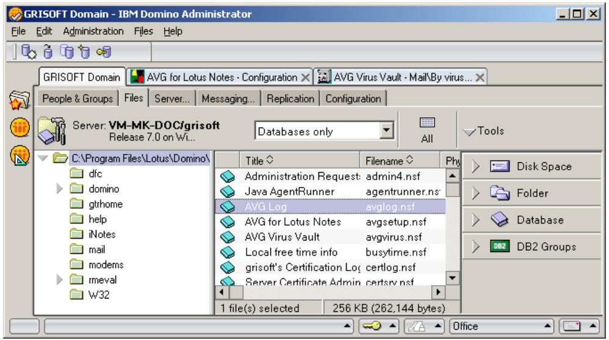Click the key database toolbar icon
The height and width of the screenshot is (340, 609).
pos(104,52)
